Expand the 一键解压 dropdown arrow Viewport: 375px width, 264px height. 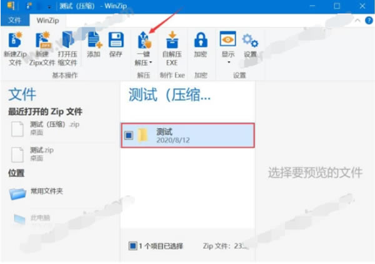tap(151, 63)
